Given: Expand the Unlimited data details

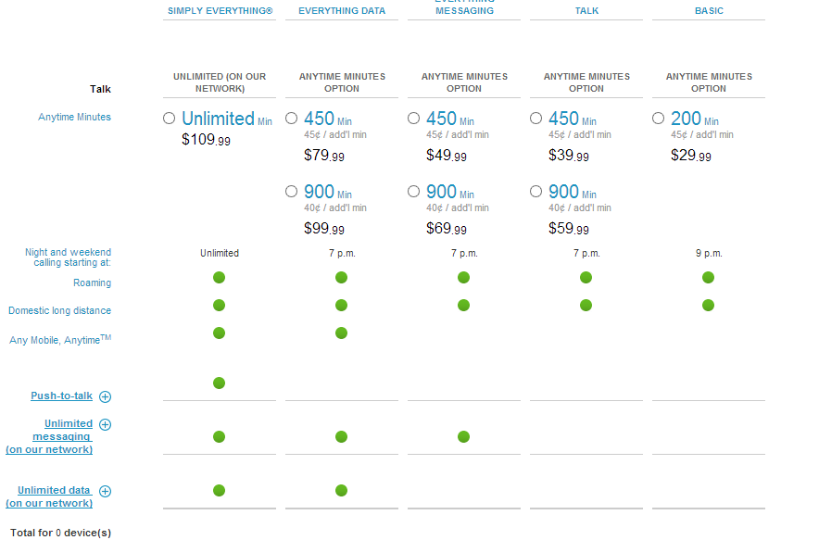Looking at the screenshot, I should point(105,490).
